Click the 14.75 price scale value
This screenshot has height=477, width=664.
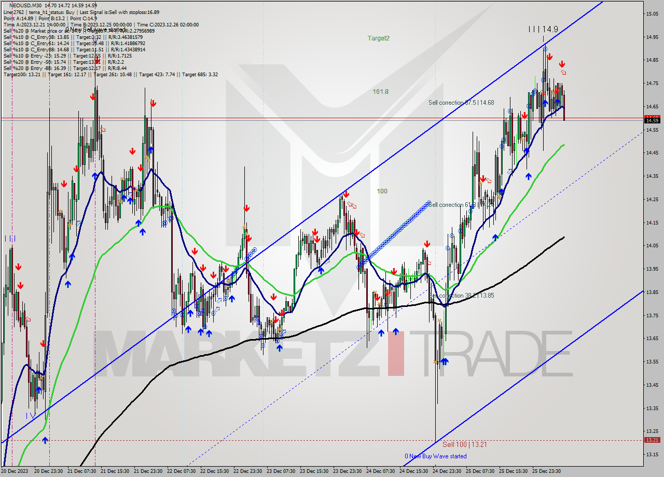(x=652, y=83)
